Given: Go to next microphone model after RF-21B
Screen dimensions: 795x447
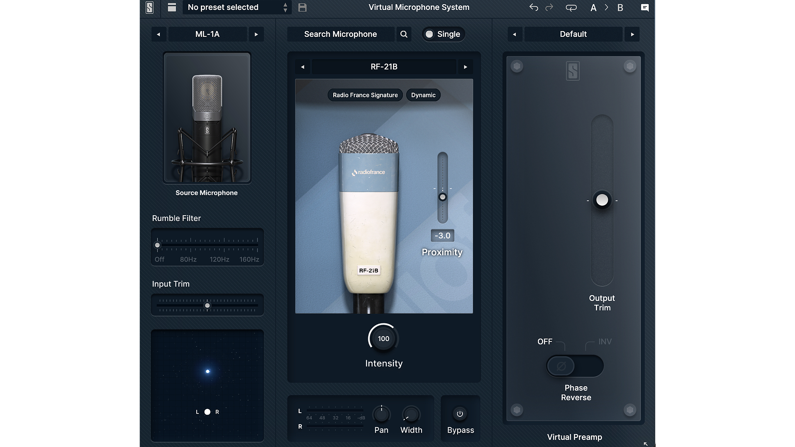Looking at the screenshot, I should pos(465,67).
